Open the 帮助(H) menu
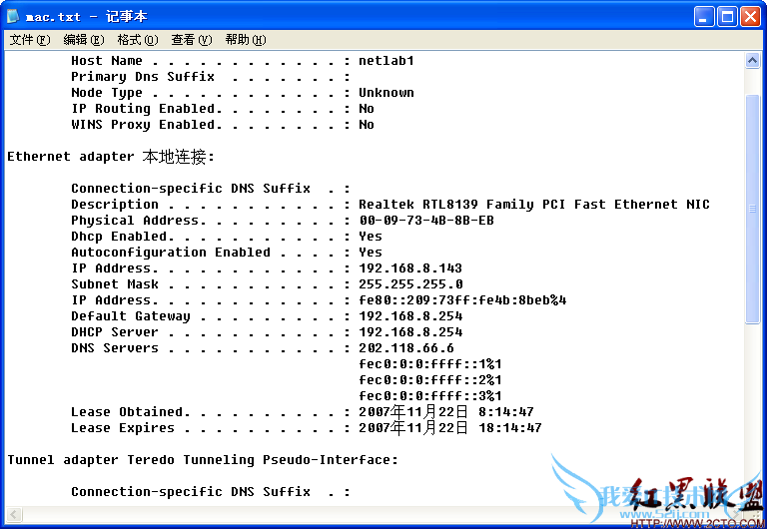 click(x=245, y=40)
